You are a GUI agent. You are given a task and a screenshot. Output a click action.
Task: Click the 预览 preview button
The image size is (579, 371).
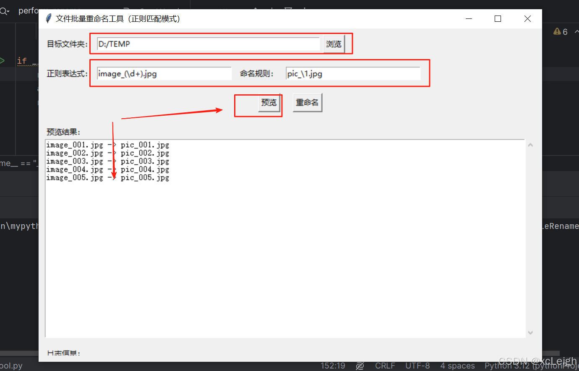(269, 103)
